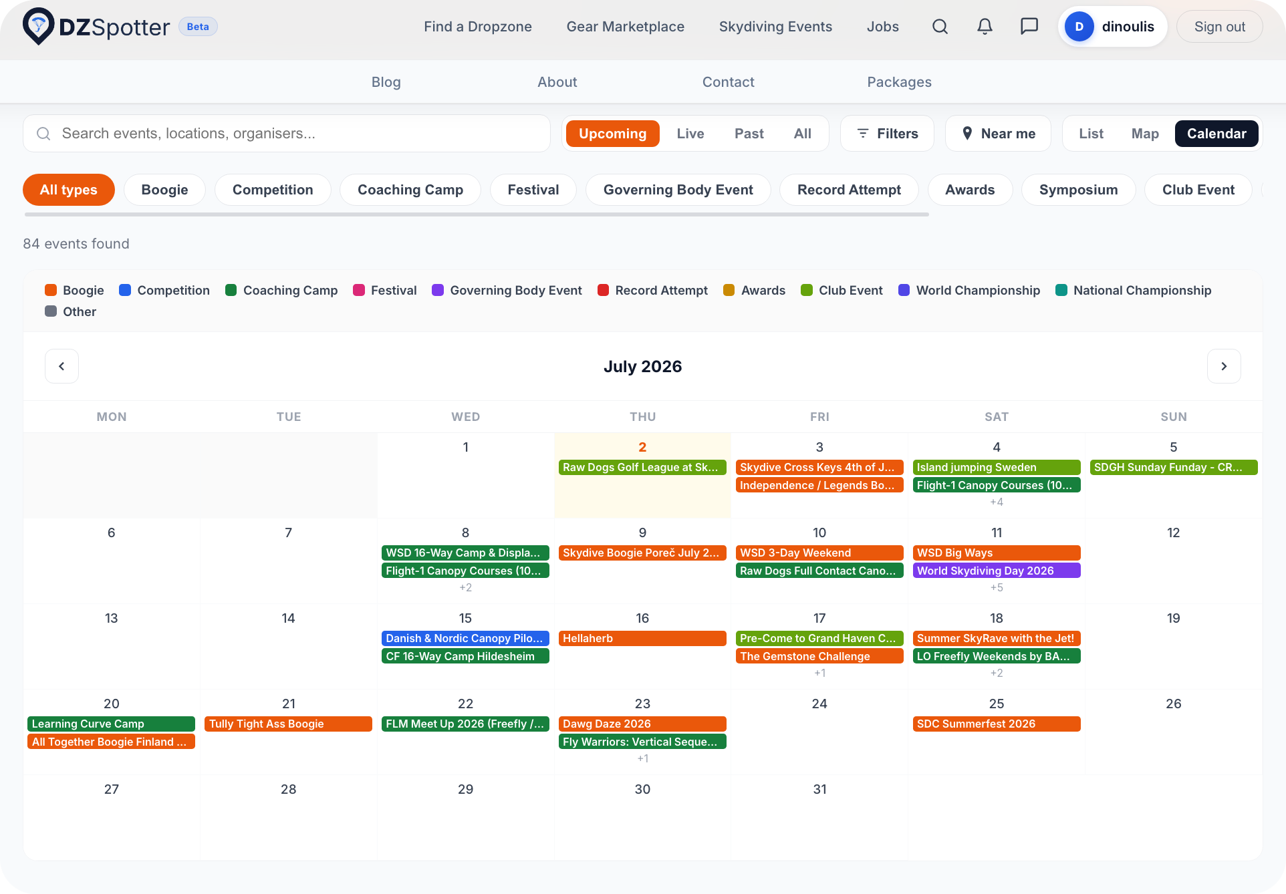Open SDGH Sunday Funday event
This screenshot has width=1286, height=894.
point(1174,468)
